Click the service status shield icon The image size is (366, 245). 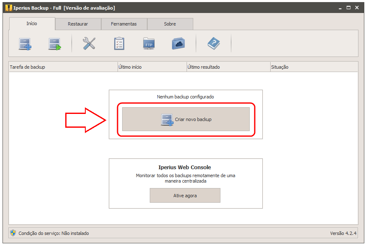pos(13,233)
